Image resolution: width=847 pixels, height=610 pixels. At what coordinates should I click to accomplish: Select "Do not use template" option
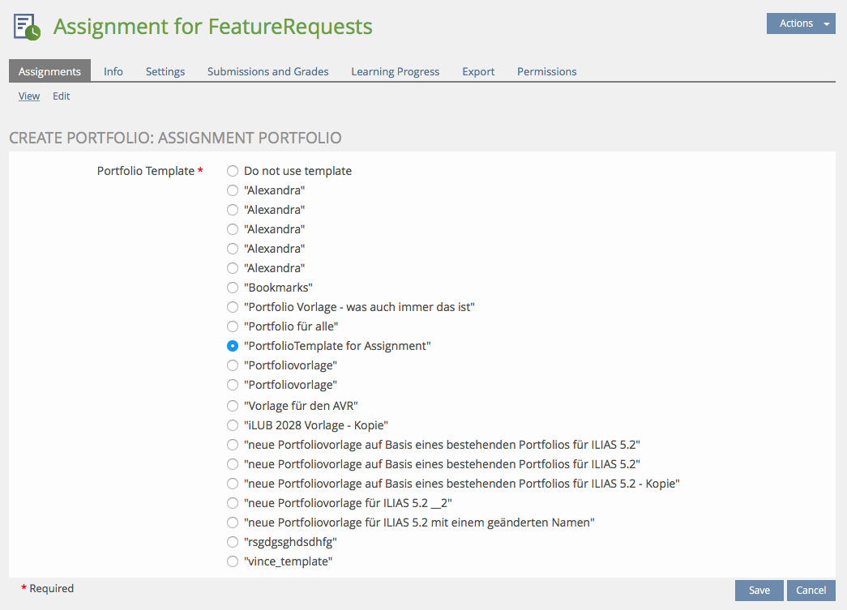coord(233,171)
